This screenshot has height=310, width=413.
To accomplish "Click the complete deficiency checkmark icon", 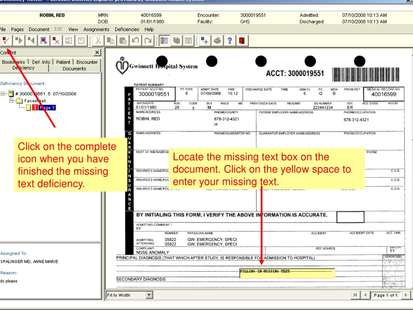I will point(6,41).
